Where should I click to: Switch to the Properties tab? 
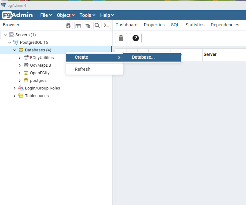(x=154, y=25)
